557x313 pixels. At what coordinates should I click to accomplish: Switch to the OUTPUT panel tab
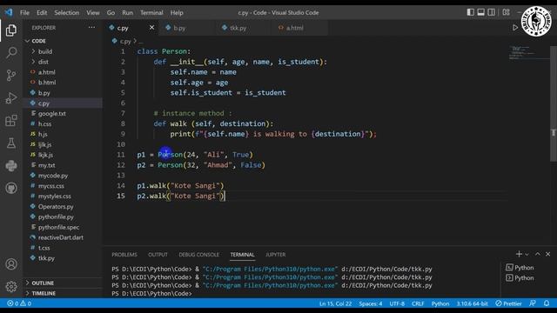(x=158, y=255)
